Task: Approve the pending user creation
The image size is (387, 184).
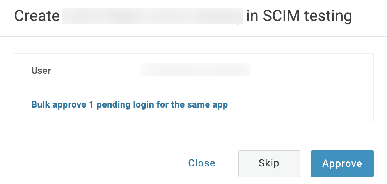Action: tap(342, 164)
